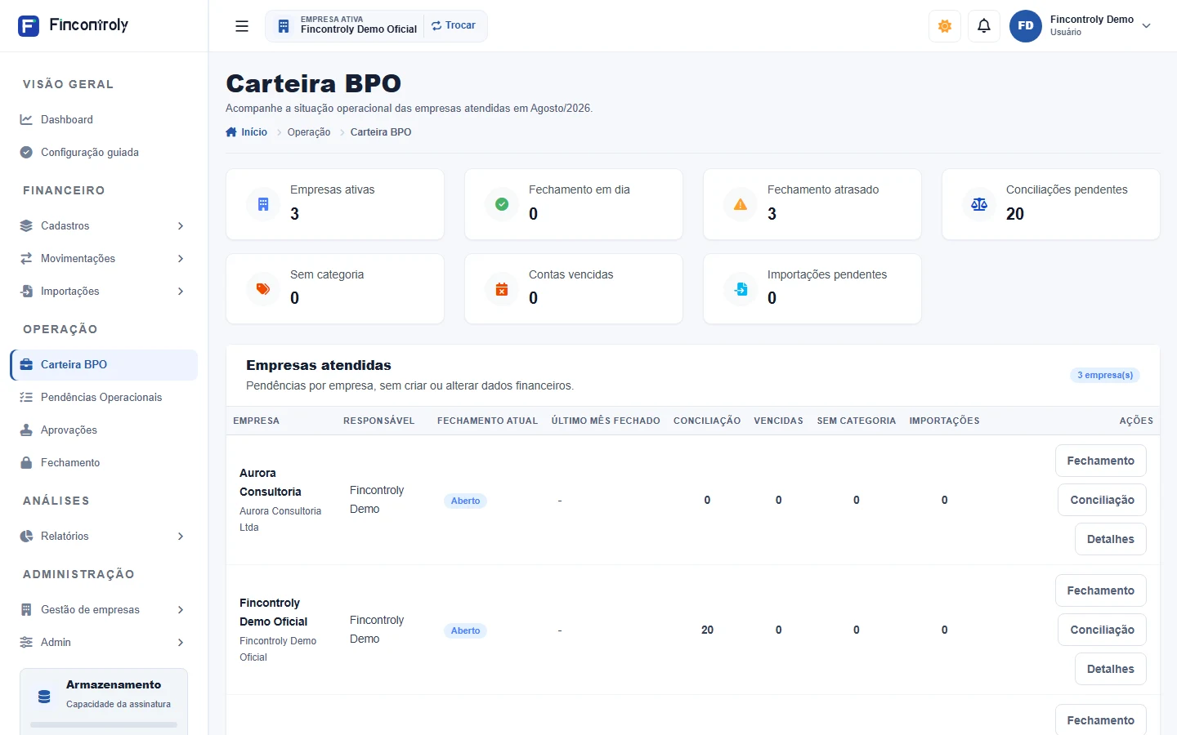
Task: Click the home icon in breadcrumb
Action: 231,132
